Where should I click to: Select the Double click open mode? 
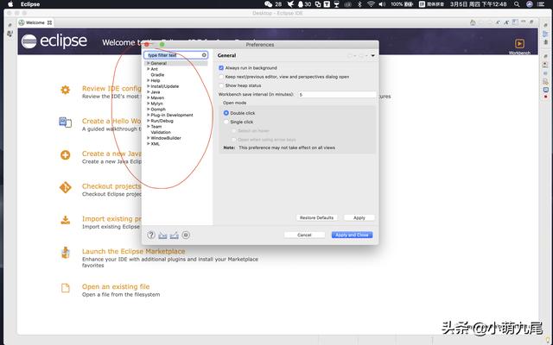[226, 113]
